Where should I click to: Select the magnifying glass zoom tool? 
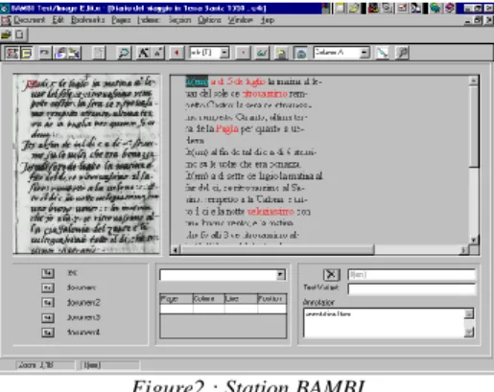[x=124, y=53]
